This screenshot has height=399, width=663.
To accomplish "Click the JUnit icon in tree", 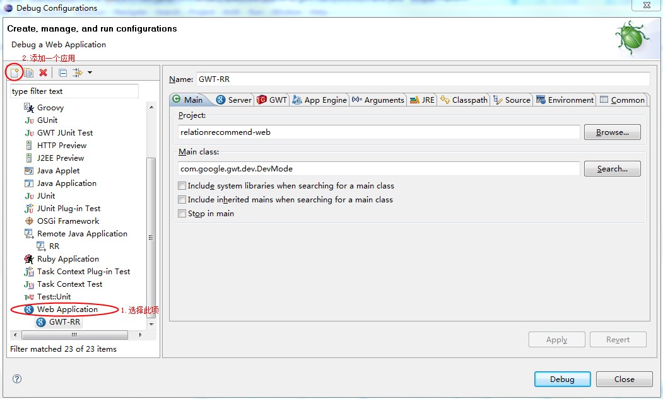I will pos(29,196).
